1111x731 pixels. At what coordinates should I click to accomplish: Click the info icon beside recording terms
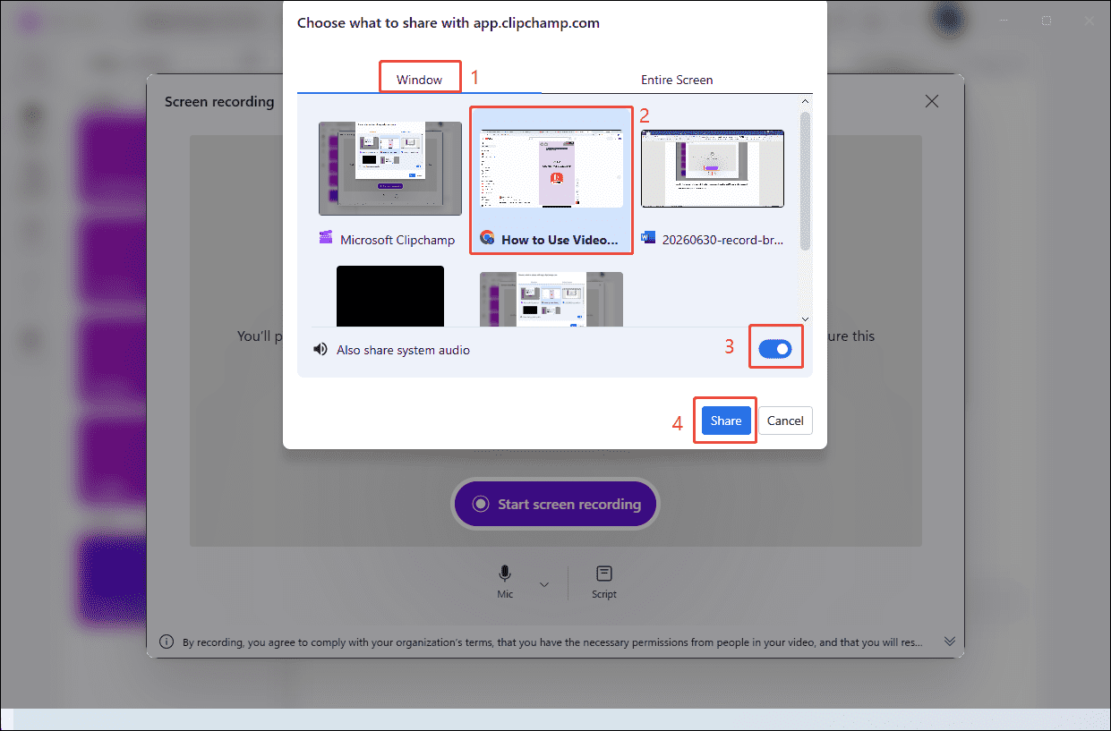(x=167, y=642)
